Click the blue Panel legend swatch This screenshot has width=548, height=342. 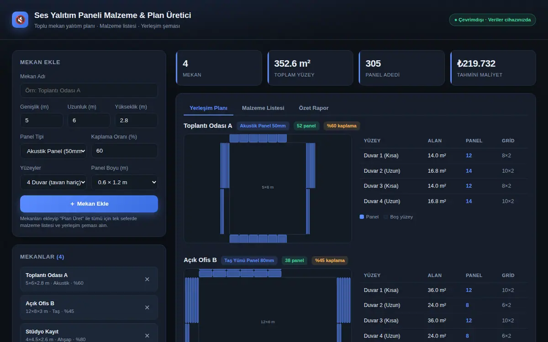pyautogui.click(x=362, y=217)
